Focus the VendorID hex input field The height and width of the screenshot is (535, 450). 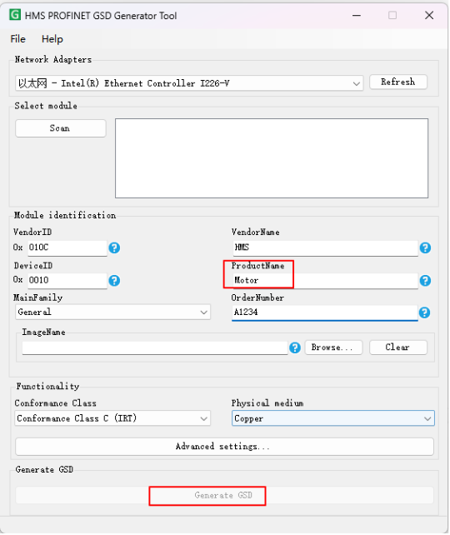tap(67, 248)
